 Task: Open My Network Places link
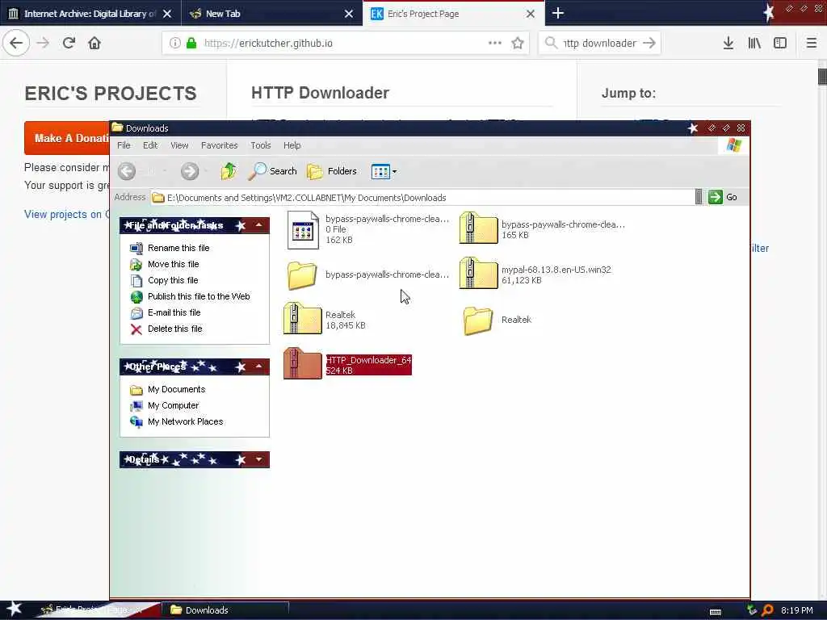tap(185, 421)
